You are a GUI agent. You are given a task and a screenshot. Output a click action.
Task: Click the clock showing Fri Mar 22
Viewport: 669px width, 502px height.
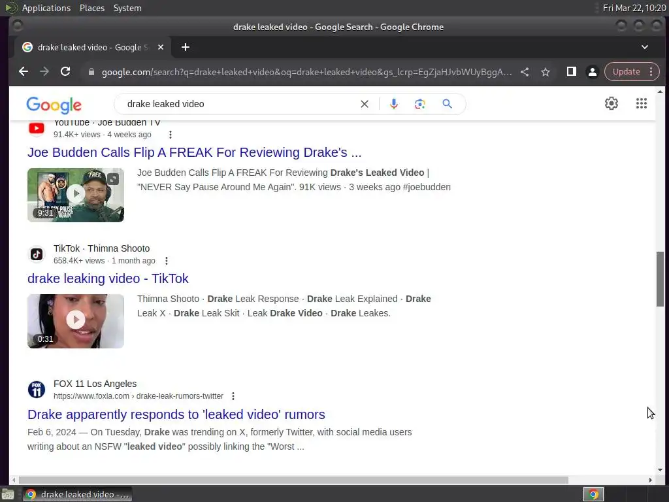pyautogui.click(x=634, y=8)
